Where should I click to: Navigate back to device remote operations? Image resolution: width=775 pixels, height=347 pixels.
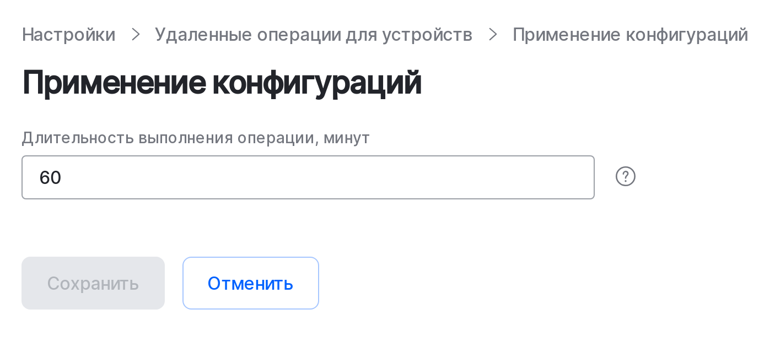(x=314, y=35)
